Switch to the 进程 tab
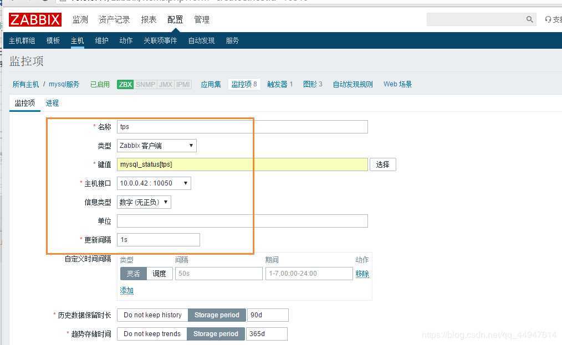 pos(52,103)
